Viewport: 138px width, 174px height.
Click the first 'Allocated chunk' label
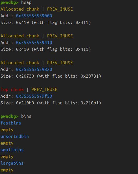(20, 9)
